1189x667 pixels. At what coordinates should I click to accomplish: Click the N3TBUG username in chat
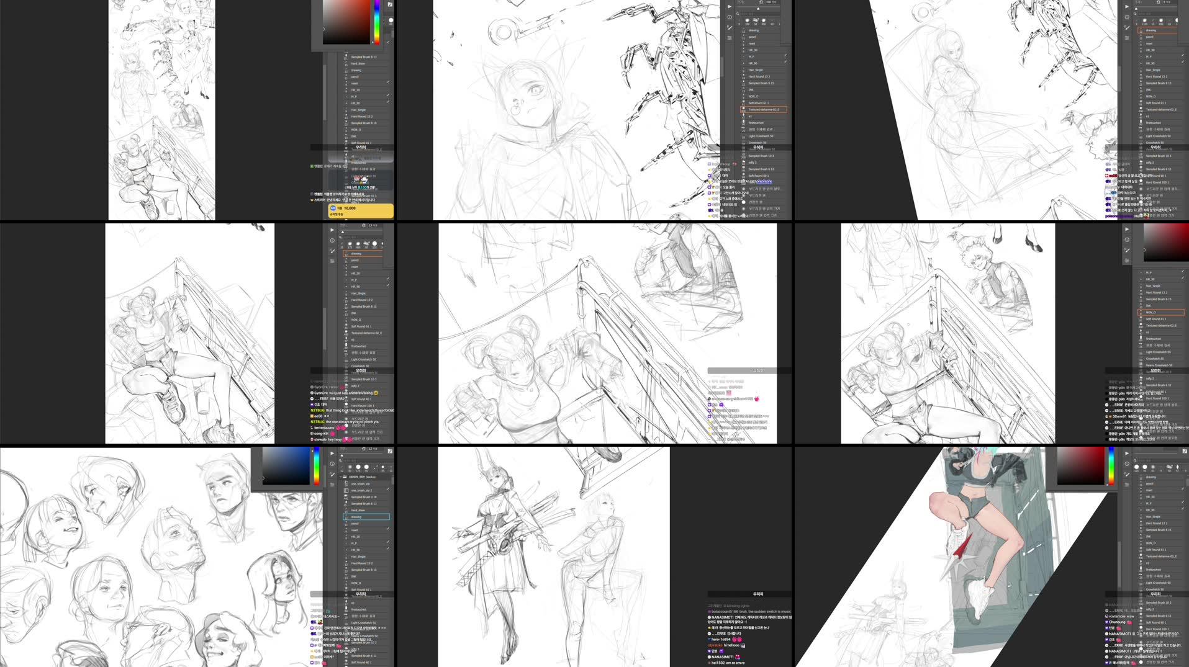coord(317,410)
